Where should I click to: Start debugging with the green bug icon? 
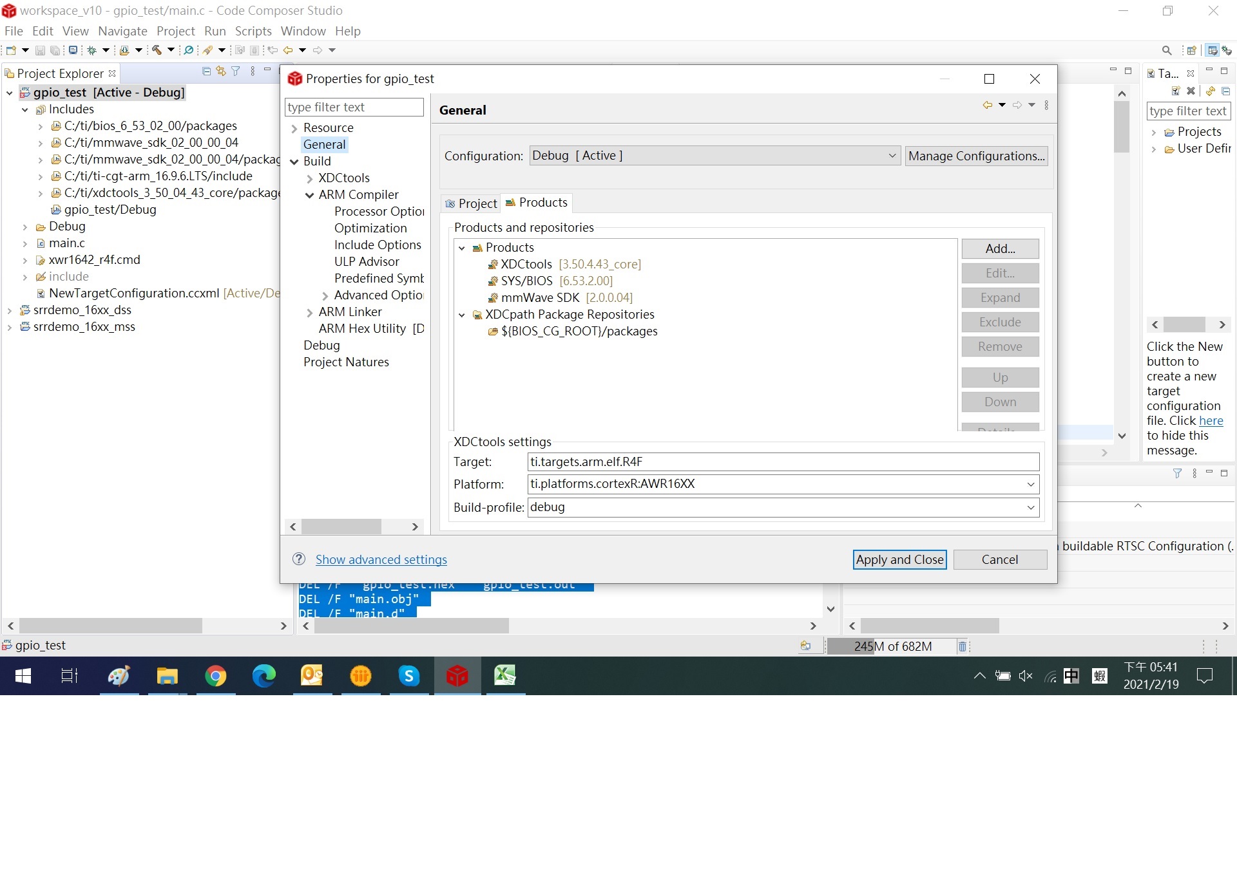tap(92, 50)
